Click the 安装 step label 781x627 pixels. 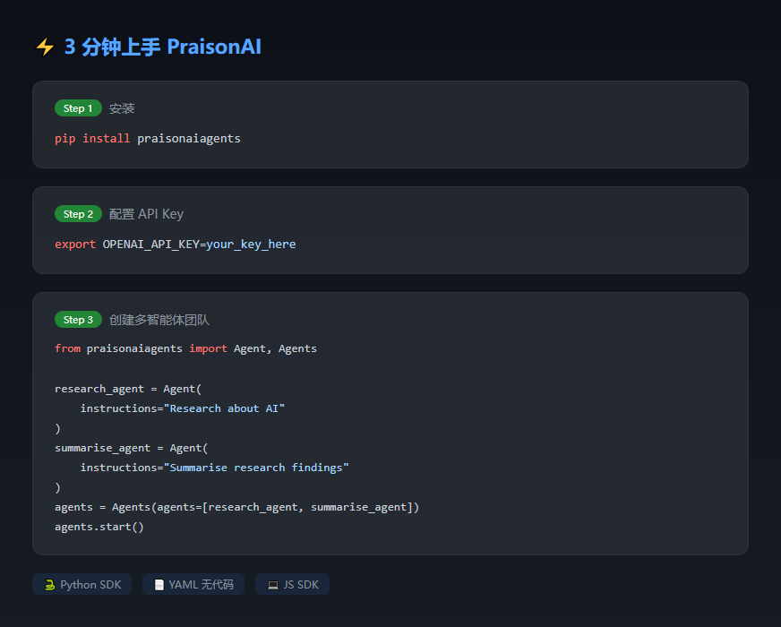tap(122, 108)
